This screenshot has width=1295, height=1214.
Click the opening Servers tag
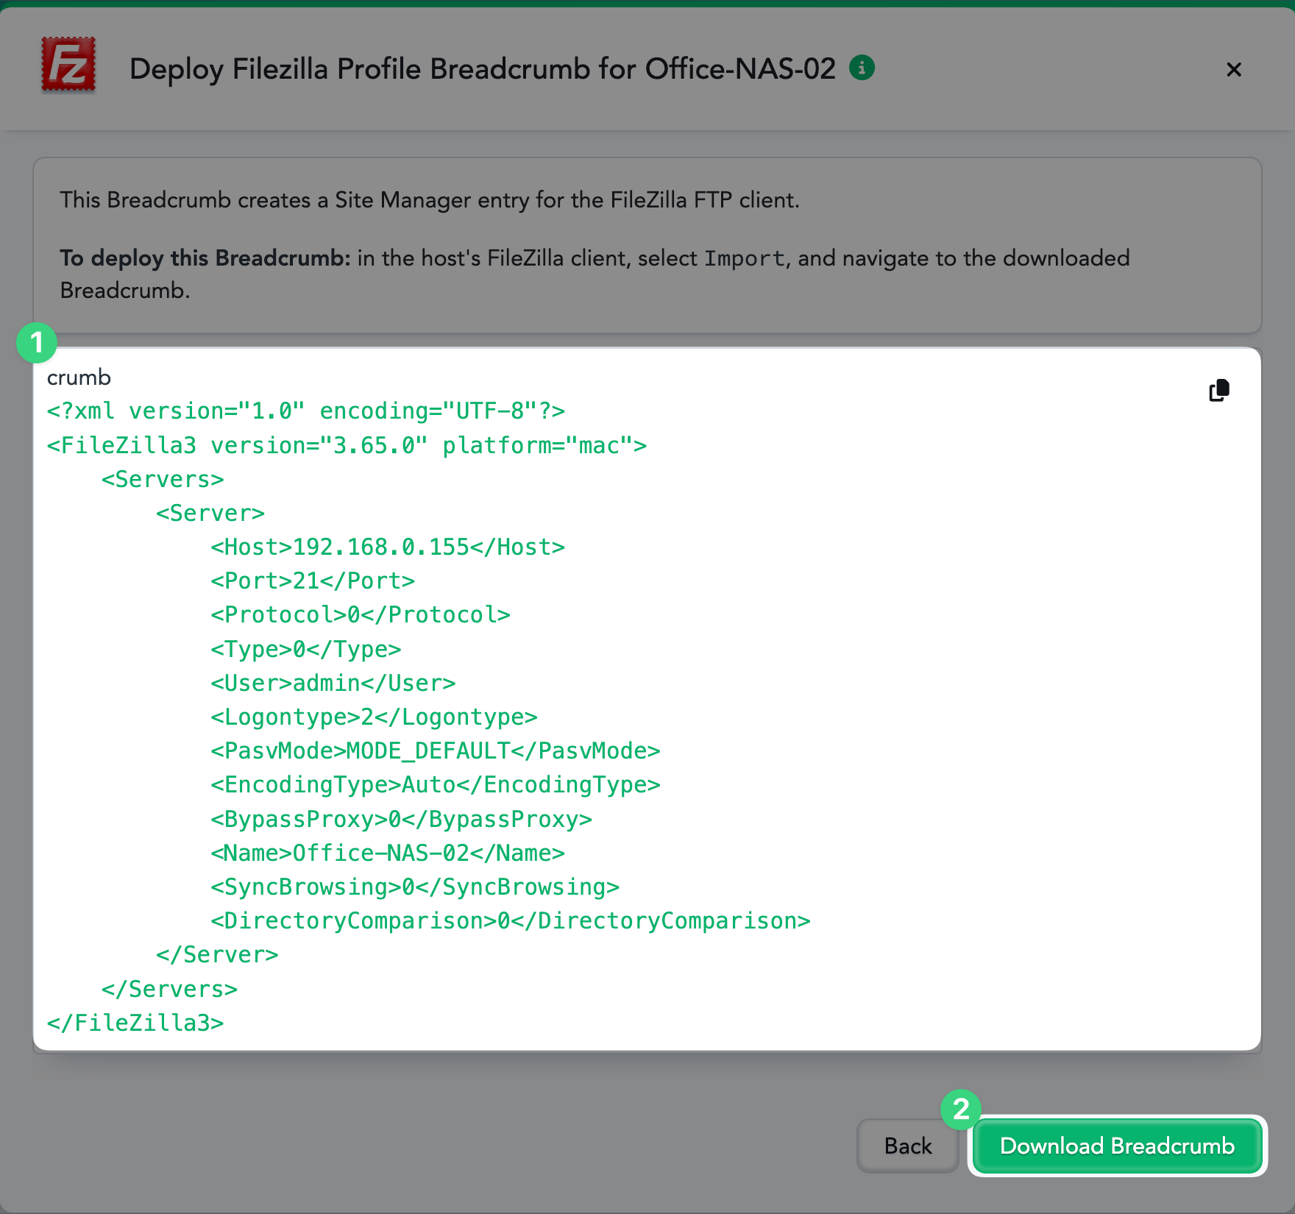click(x=163, y=479)
